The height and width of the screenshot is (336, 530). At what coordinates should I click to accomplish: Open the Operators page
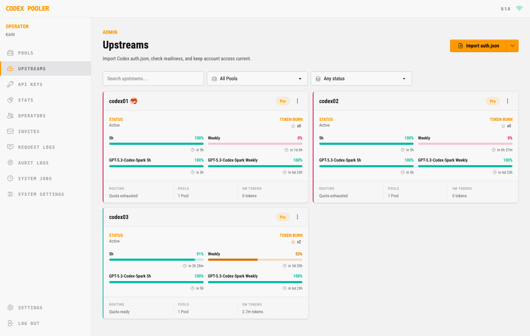point(46,116)
